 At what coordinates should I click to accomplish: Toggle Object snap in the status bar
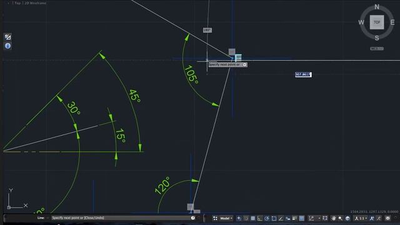point(274,218)
